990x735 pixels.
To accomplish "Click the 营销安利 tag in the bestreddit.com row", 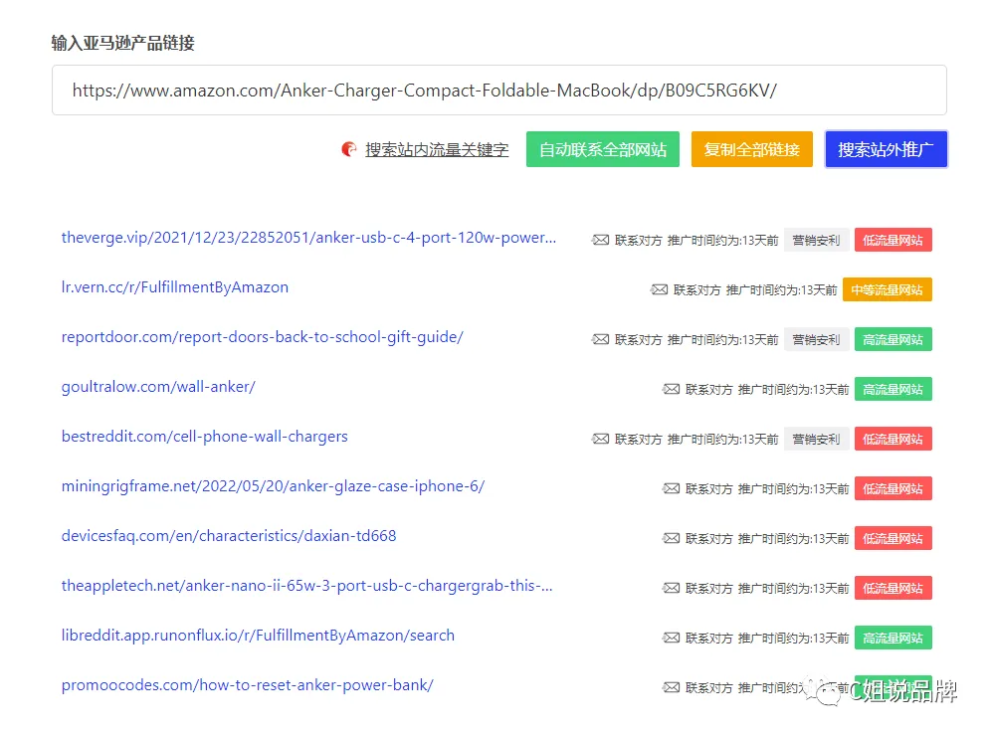I will 816,439.
